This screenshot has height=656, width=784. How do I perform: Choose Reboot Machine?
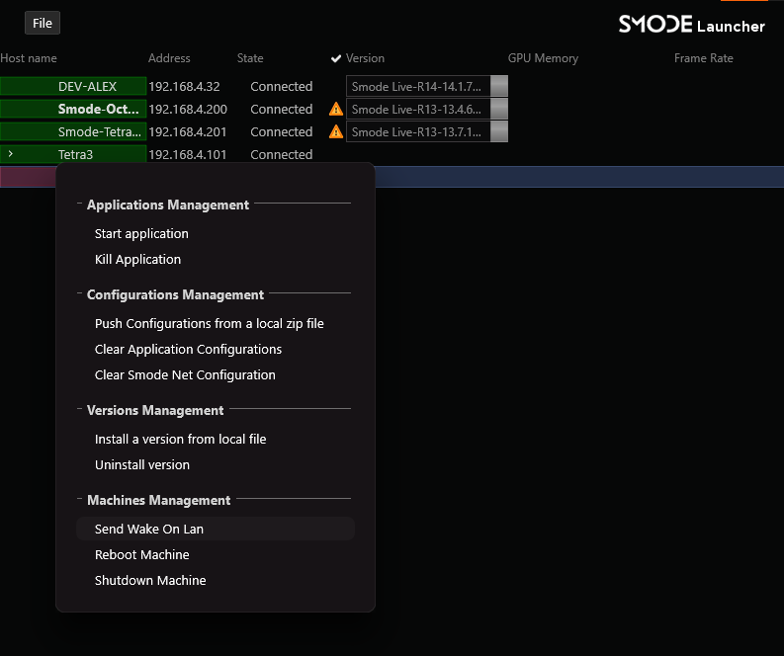[141, 555]
